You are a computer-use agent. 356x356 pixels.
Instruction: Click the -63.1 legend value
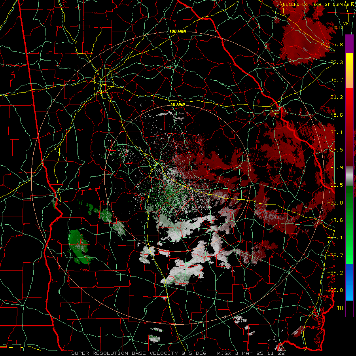pos(335,237)
